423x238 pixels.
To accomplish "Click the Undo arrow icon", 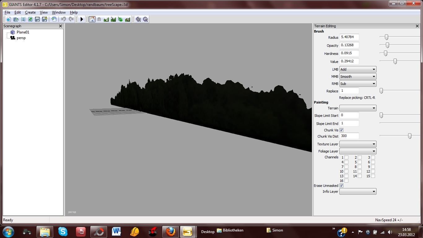I will click(x=63, y=19).
